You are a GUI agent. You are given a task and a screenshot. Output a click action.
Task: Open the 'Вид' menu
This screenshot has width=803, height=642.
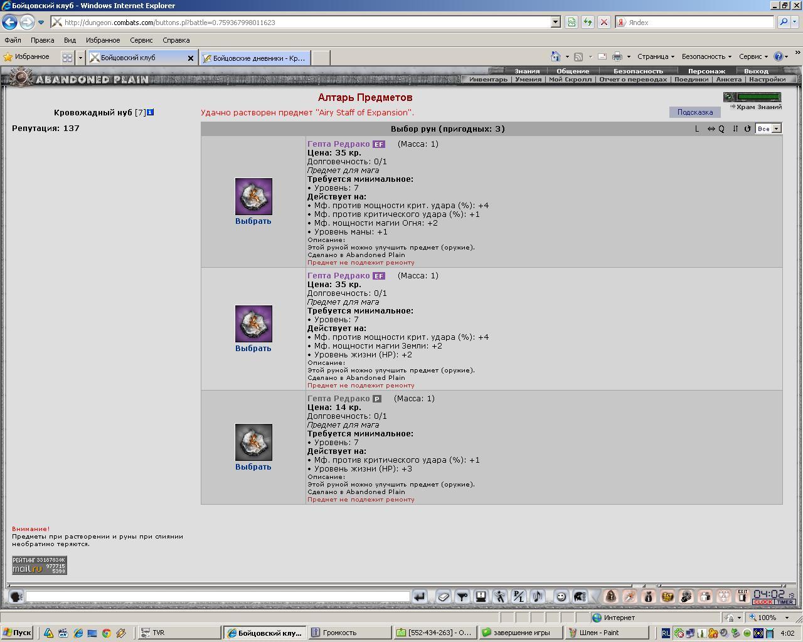[x=70, y=40]
